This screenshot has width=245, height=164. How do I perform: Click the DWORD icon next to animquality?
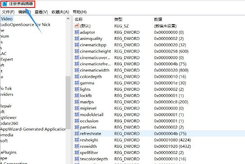76,38
